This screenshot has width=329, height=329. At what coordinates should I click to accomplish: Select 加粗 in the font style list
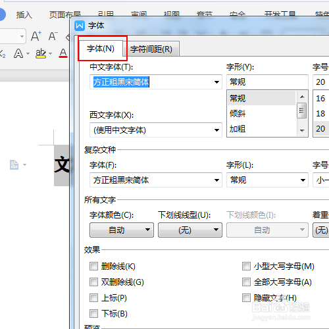(x=261, y=129)
